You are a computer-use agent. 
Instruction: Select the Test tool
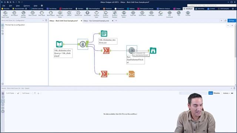click(178, 14)
